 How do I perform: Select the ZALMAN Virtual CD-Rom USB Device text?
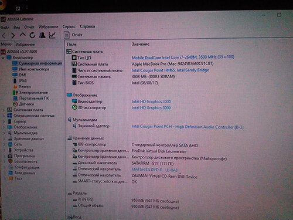click(x=164, y=177)
